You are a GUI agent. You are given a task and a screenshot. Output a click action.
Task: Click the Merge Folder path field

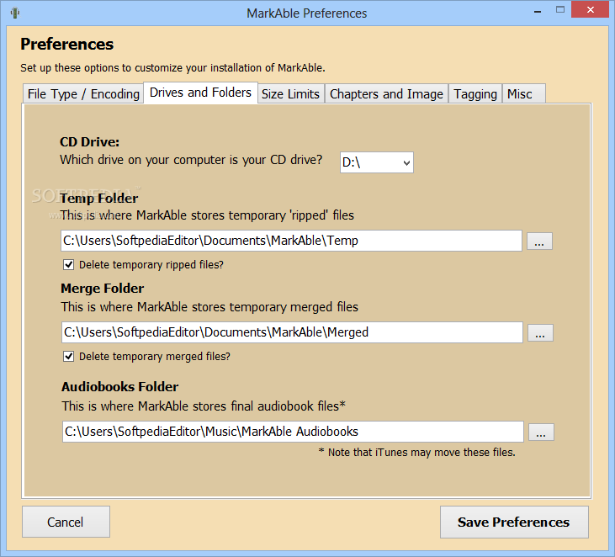click(292, 332)
